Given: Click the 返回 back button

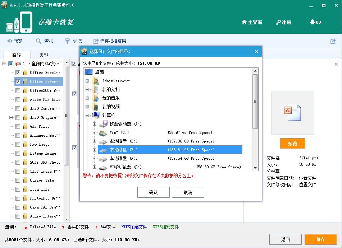Looking at the screenshot, I should point(285,239).
